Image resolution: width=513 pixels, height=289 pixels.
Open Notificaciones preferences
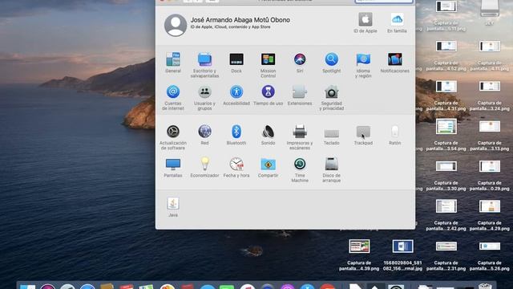tap(395, 59)
